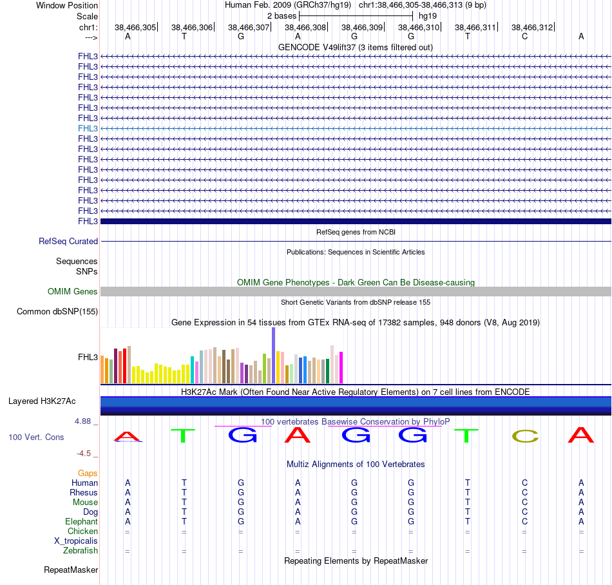The height and width of the screenshot is (585, 612).
Task: Click the 4.88 PhyloP upper scale value
Action: pyautogui.click(x=82, y=421)
